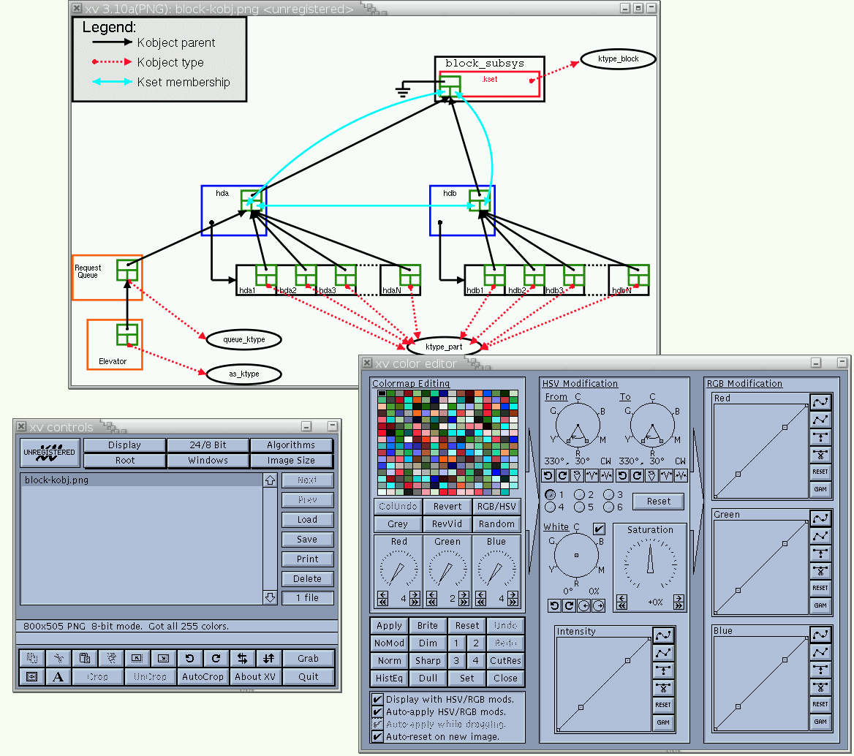
Task: Select HSV preset radio button 3
Action: click(608, 495)
